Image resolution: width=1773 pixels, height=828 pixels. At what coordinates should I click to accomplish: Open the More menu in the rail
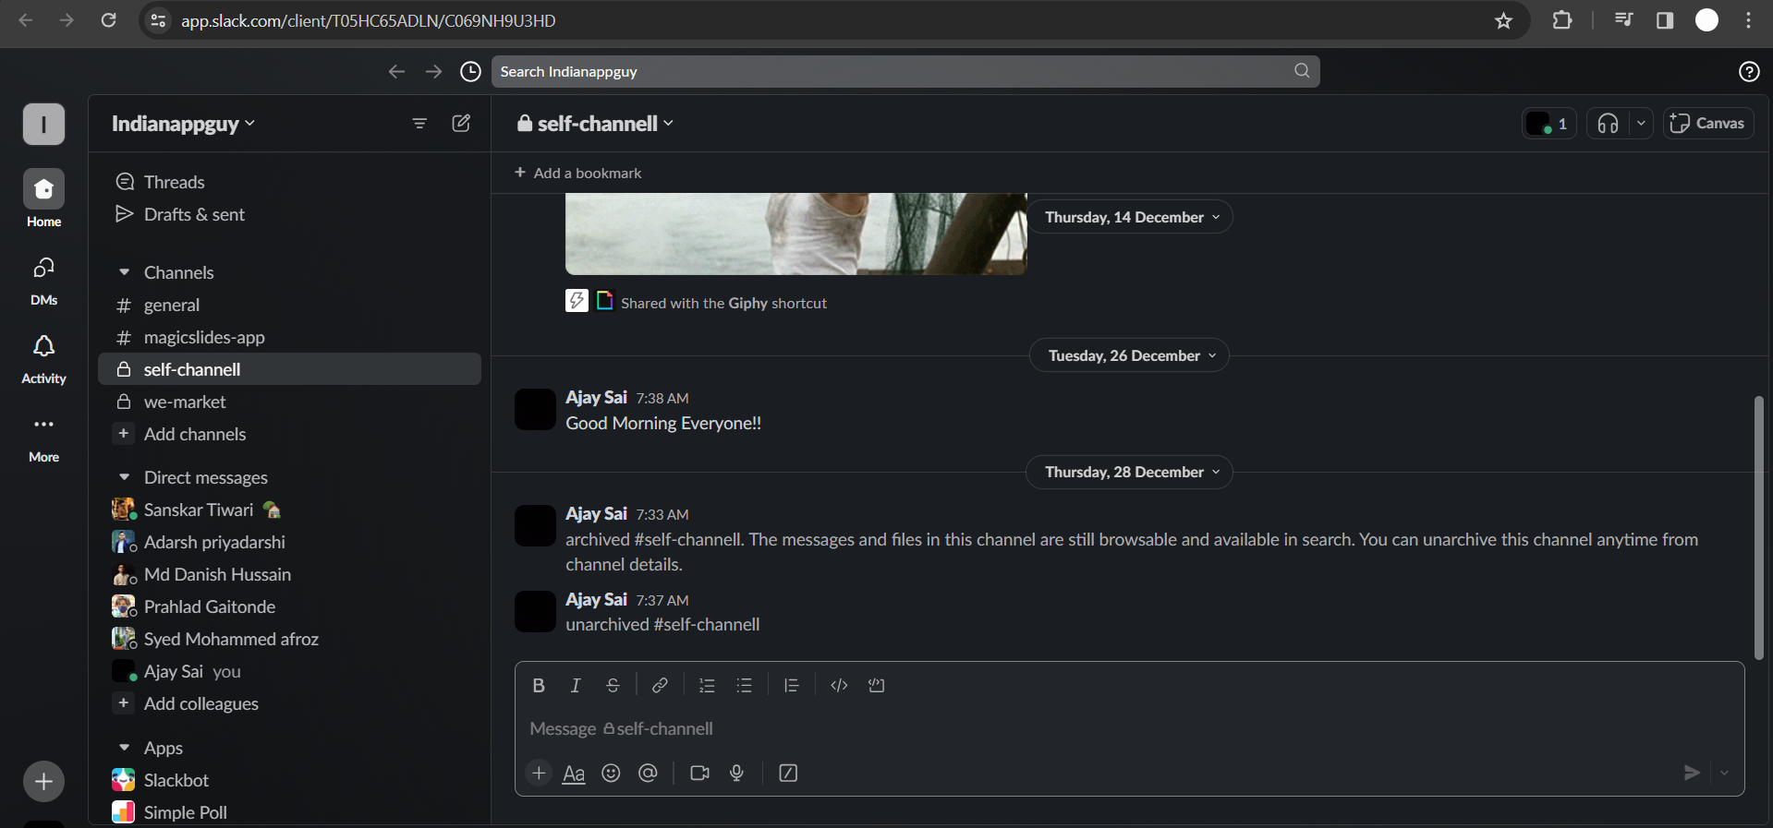[43, 438]
